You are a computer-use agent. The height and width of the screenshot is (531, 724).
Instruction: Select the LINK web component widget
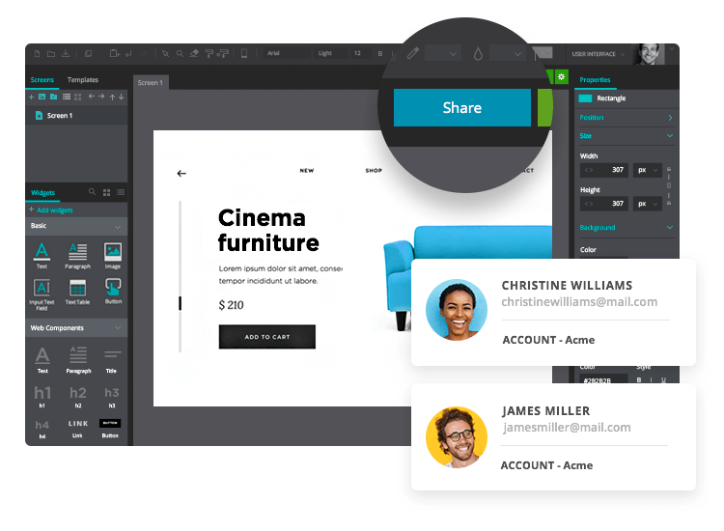[x=77, y=428]
